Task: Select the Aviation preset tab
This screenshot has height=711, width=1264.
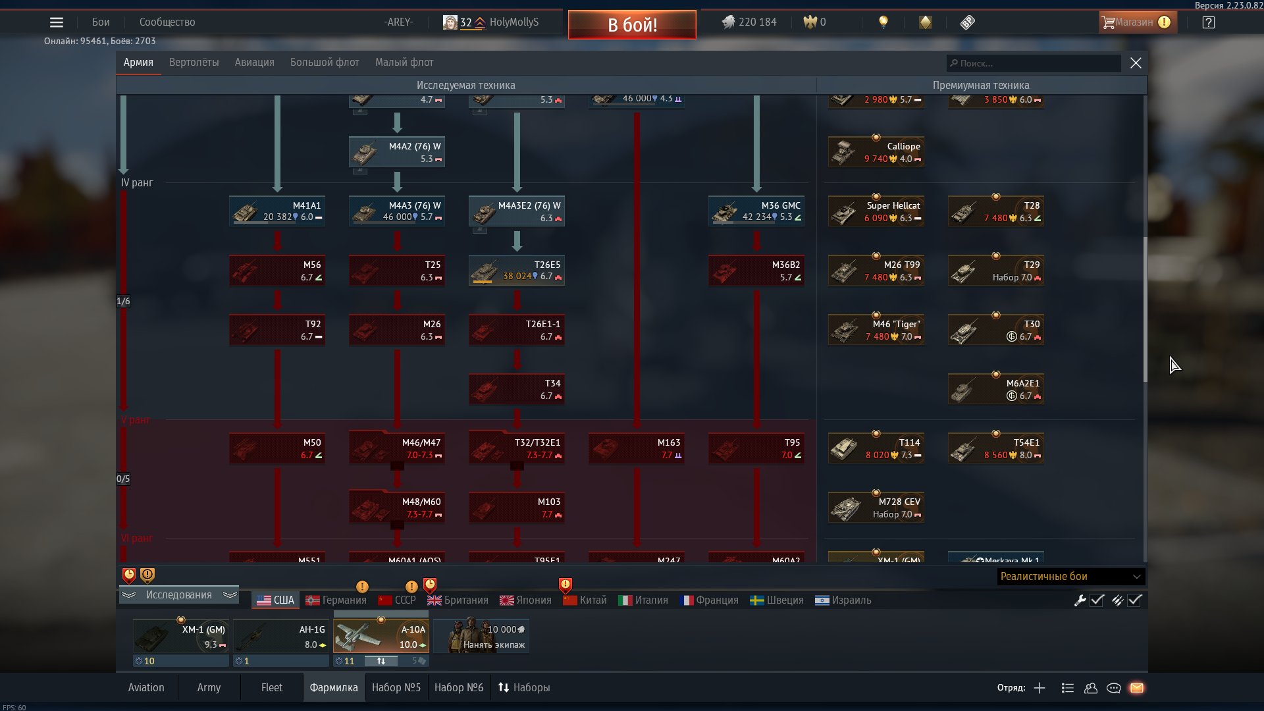Action: click(146, 688)
